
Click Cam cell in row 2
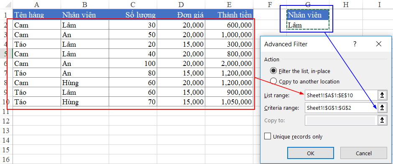click(x=37, y=25)
